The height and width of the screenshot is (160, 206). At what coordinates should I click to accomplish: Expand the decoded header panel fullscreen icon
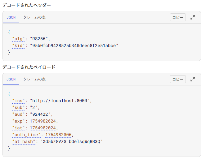(x=193, y=17)
